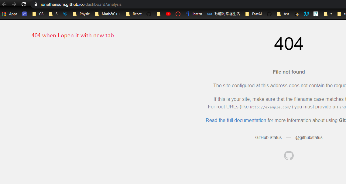Click Read the full documentation link
This screenshot has height=185, width=346.
click(x=236, y=120)
